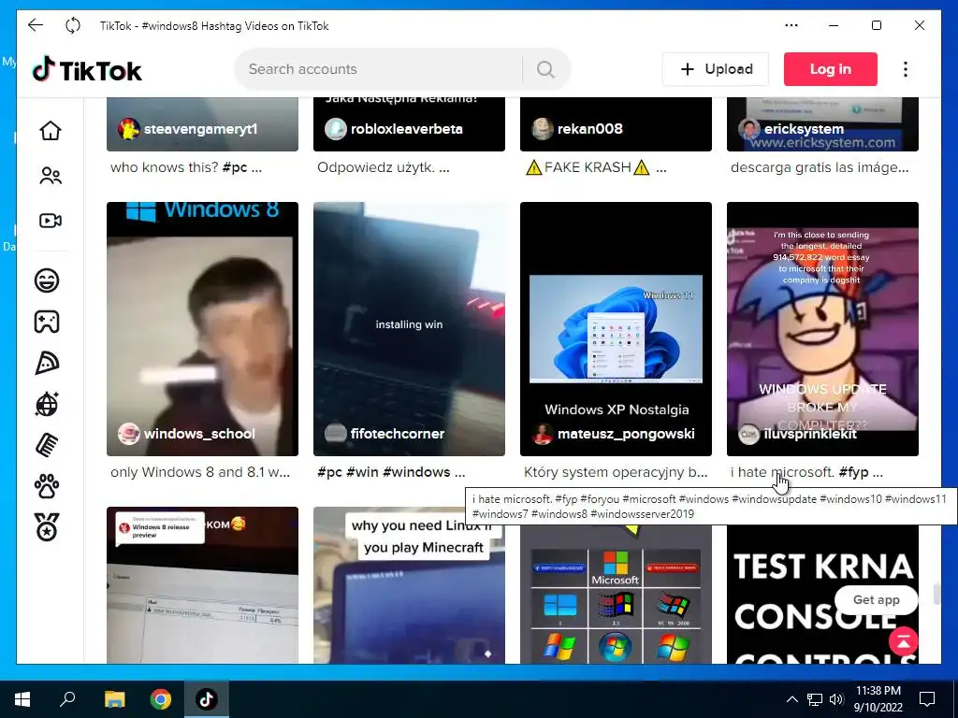Click the #fyp hashtag in iluvsprinklekit caption
958x718 pixels.
(x=853, y=472)
